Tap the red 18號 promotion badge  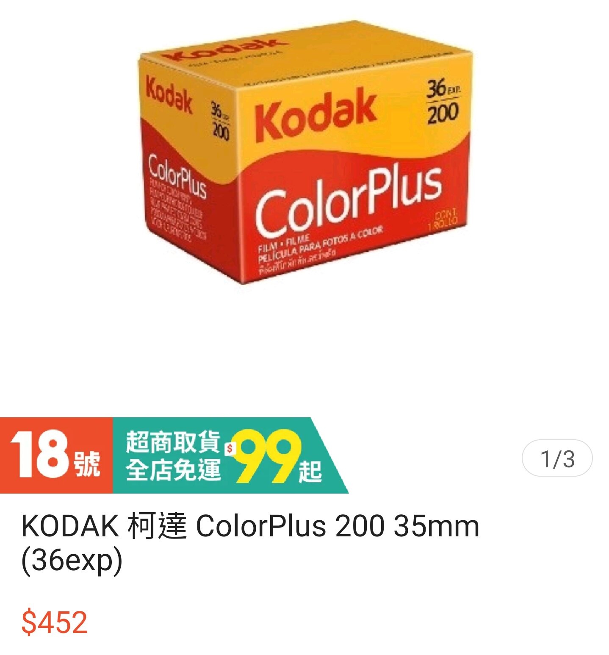click(x=56, y=455)
